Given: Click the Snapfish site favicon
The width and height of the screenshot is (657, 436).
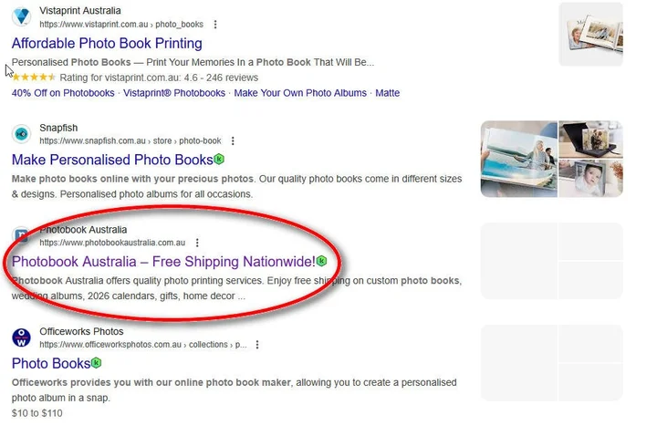Looking at the screenshot, I should (21, 134).
